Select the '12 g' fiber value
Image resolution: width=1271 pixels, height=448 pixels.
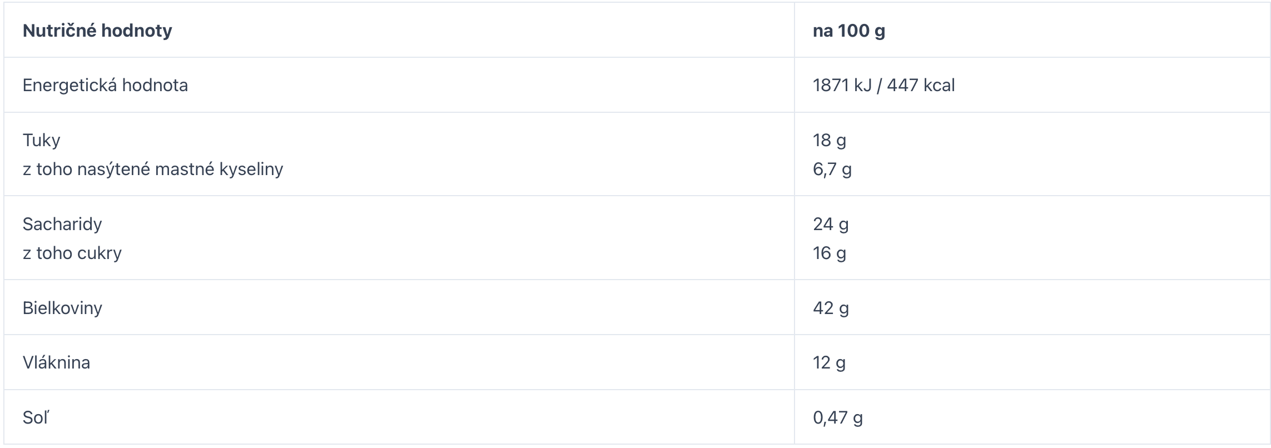pos(829,362)
